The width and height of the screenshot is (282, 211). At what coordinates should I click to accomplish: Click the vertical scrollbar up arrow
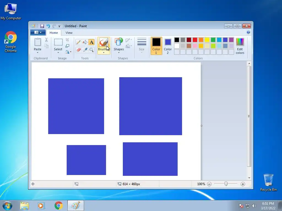tap(249, 63)
